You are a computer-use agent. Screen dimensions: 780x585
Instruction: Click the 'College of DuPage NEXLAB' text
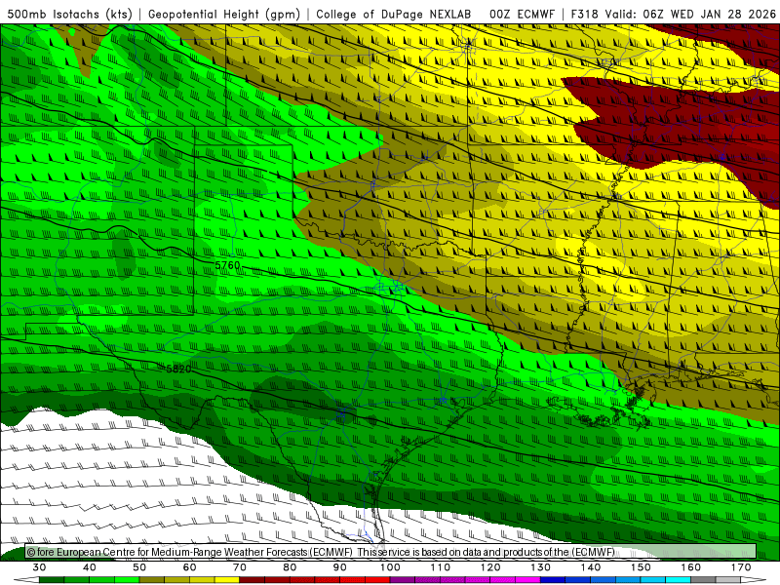pos(394,14)
